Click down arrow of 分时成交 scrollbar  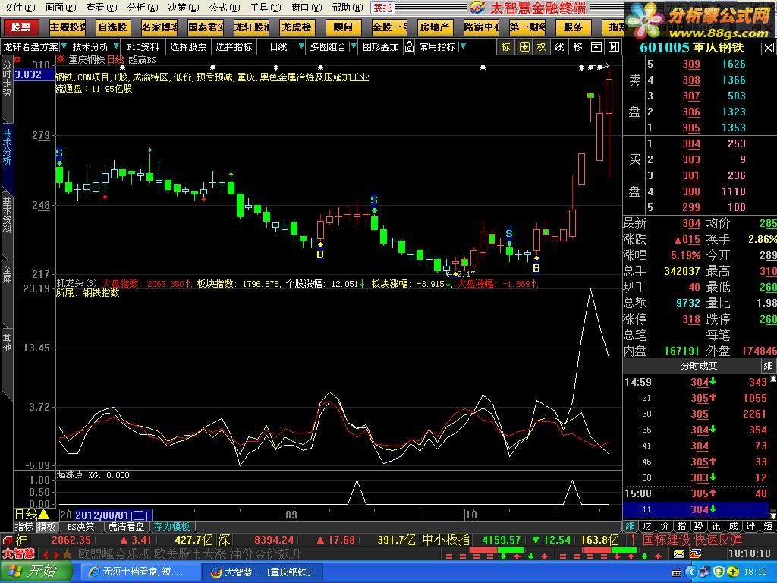click(x=773, y=515)
